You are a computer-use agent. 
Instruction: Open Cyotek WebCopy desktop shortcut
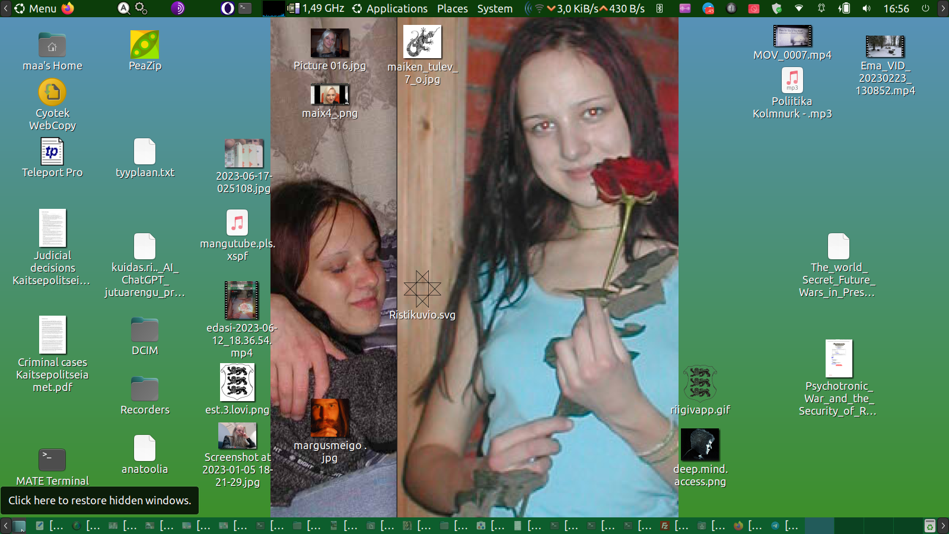coord(52,93)
